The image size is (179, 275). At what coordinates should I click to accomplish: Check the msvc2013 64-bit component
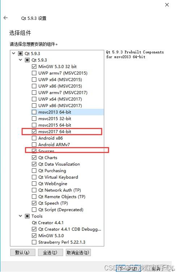(x=34, y=112)
